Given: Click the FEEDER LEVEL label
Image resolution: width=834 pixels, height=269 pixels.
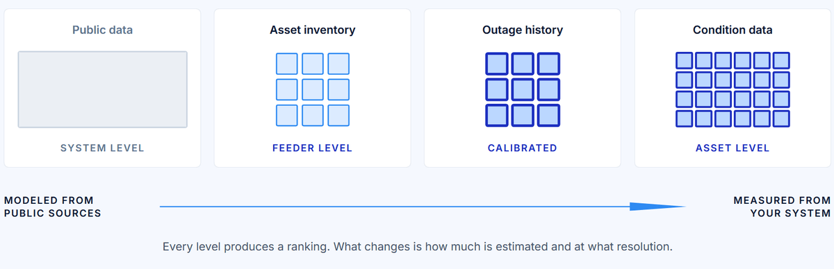Looking at the screenshot, I should tap(312, 148).
